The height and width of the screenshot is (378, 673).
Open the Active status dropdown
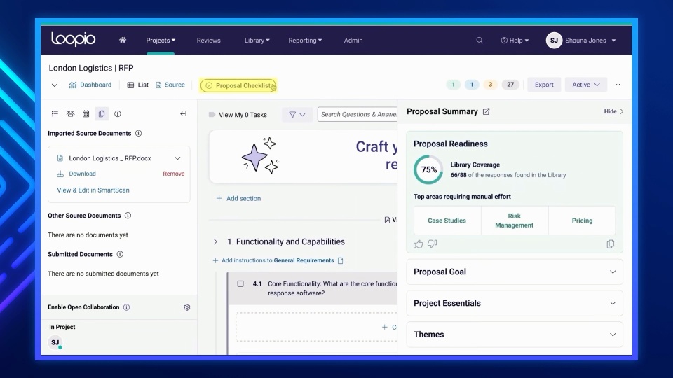coord(586,85)
